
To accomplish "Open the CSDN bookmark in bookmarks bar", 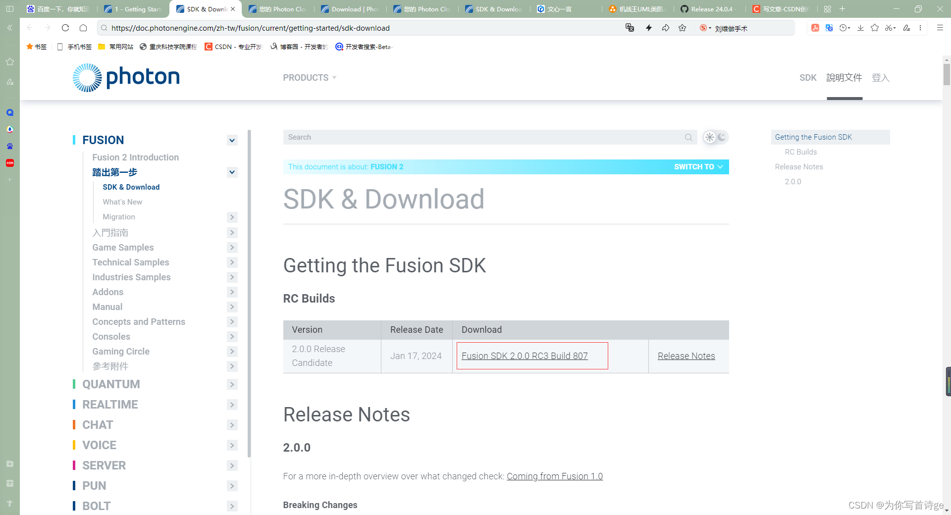I will pos(233,47).
